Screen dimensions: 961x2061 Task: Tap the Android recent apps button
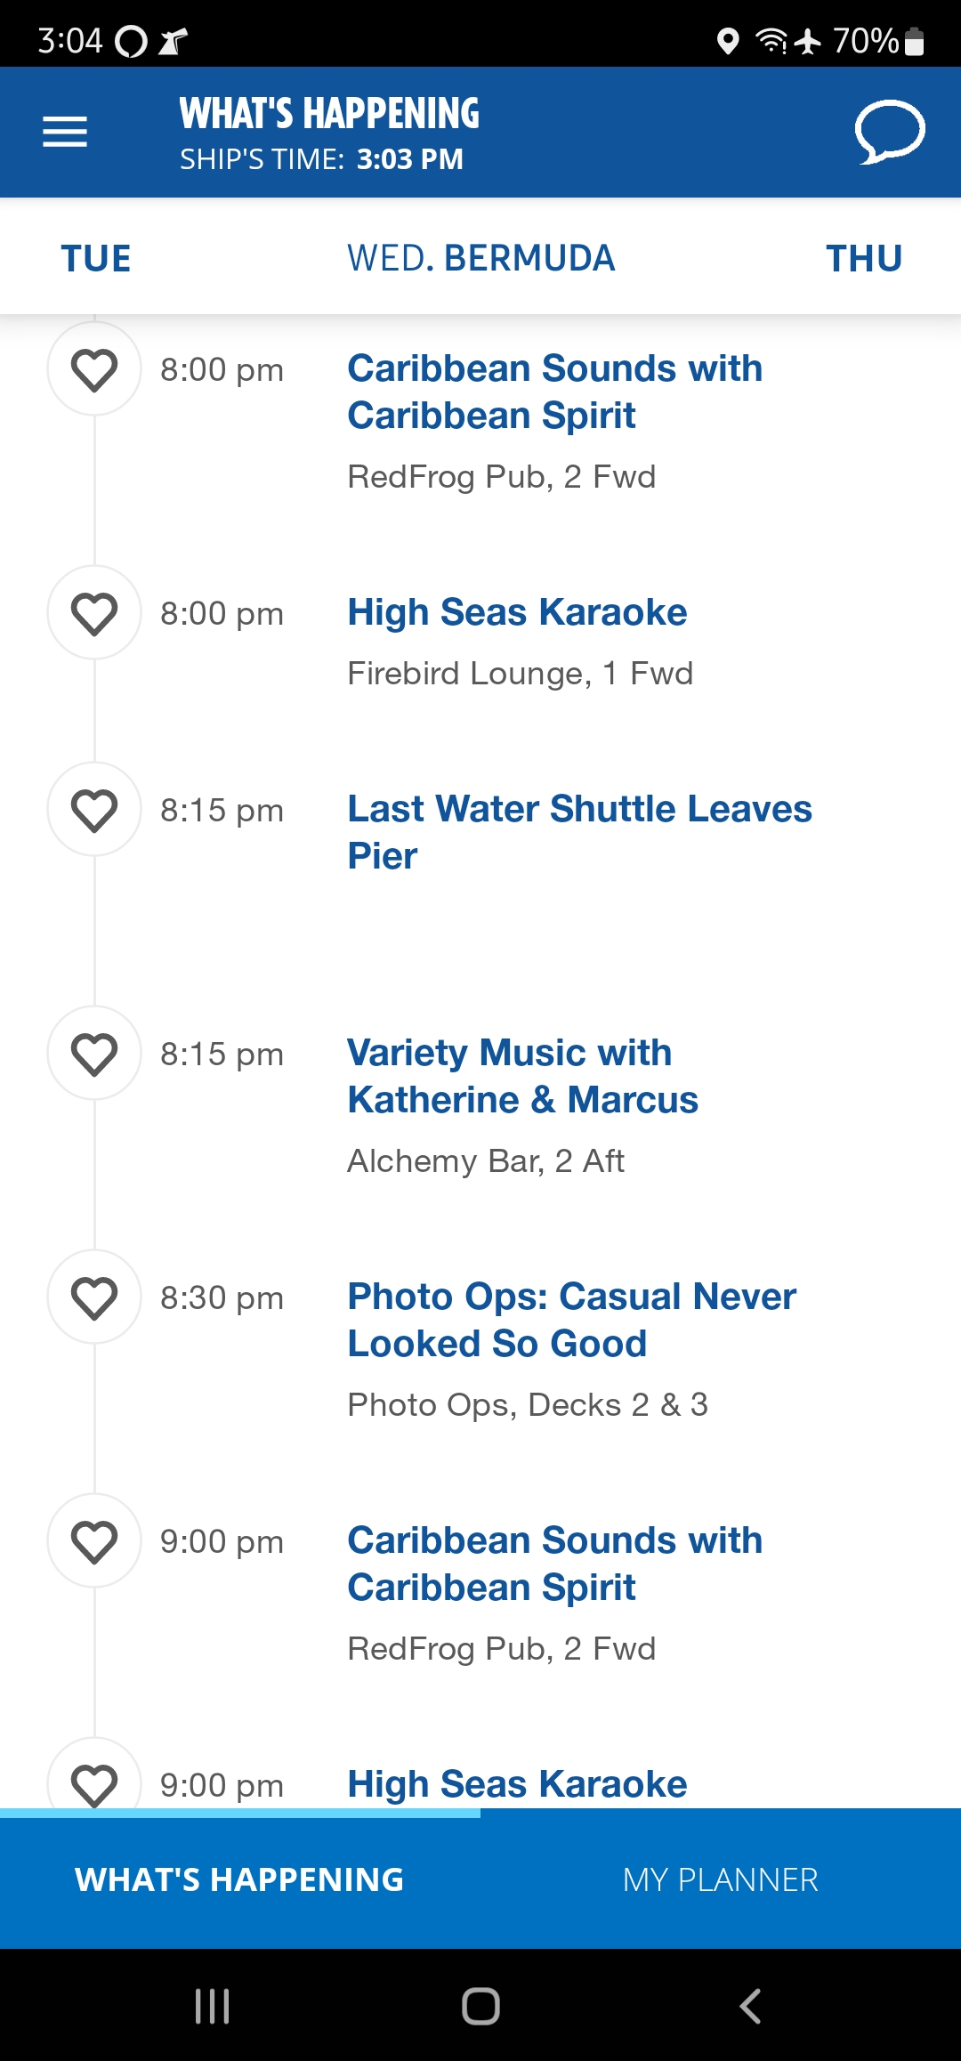[212, 2006]
